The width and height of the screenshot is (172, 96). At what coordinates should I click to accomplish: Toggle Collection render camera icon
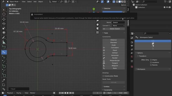(x=170, y=7)
